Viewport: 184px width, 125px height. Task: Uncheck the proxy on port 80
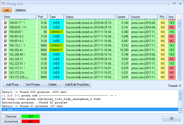click(6, 32)
